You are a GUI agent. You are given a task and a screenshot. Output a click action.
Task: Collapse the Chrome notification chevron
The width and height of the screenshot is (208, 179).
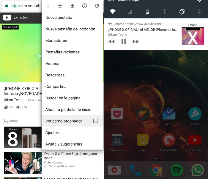click(163, 24)
